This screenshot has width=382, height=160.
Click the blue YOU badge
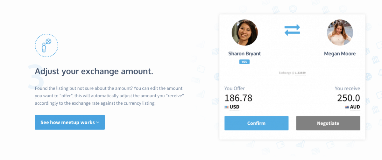coord(244,62)
